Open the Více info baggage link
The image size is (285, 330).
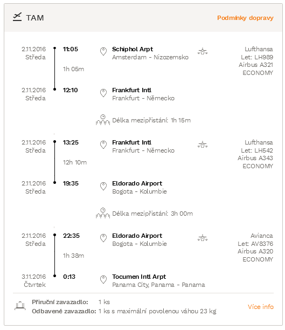click(x=261, y=307)
